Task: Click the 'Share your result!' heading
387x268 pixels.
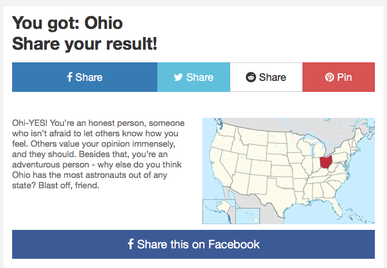Action: click(85, 43)
